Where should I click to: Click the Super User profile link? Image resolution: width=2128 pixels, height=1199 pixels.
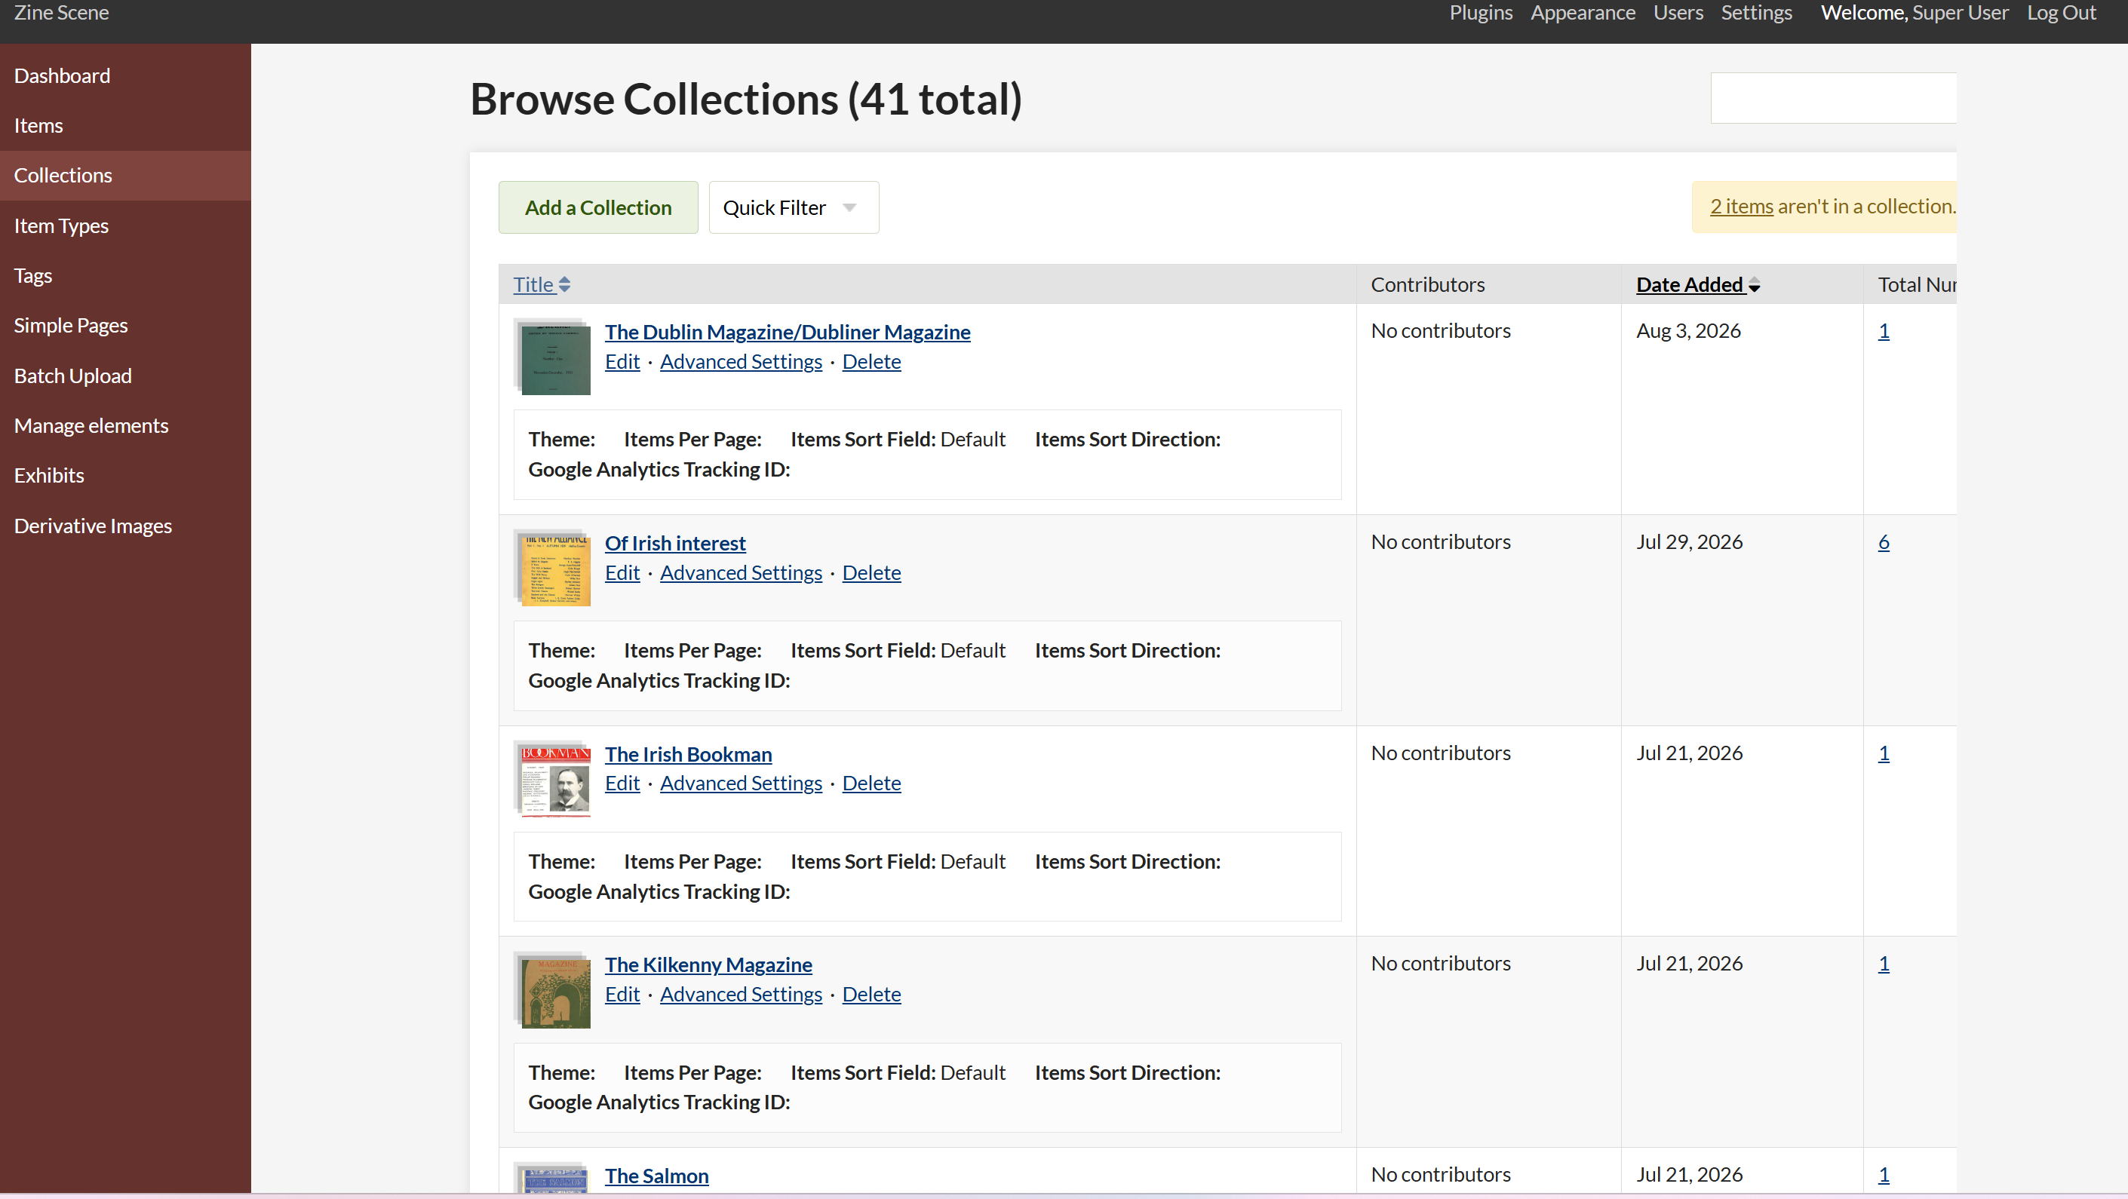1960,12
